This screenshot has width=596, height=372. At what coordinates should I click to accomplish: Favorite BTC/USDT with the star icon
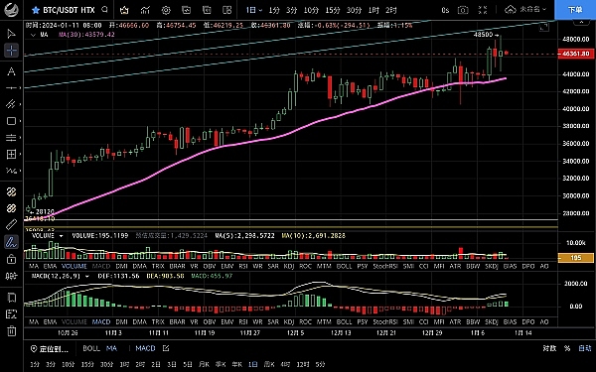tap(36, 10)
